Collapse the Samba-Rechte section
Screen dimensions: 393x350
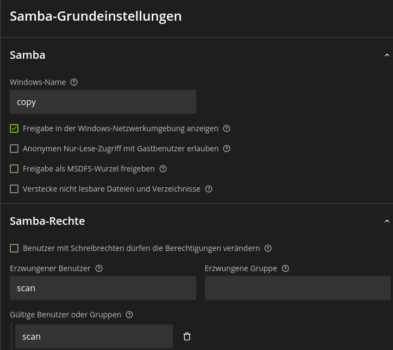click(x=386, y=221)
